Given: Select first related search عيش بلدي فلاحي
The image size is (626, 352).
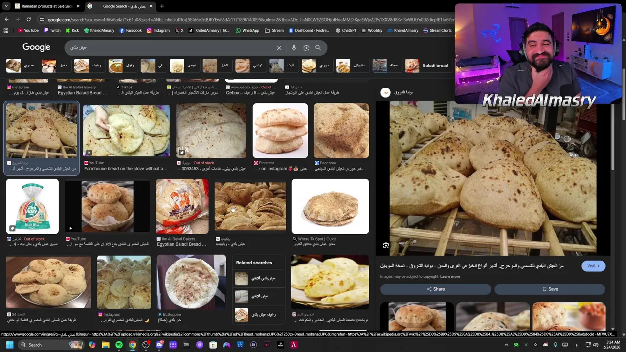Looking at the screenshot, I should point(259,278).
